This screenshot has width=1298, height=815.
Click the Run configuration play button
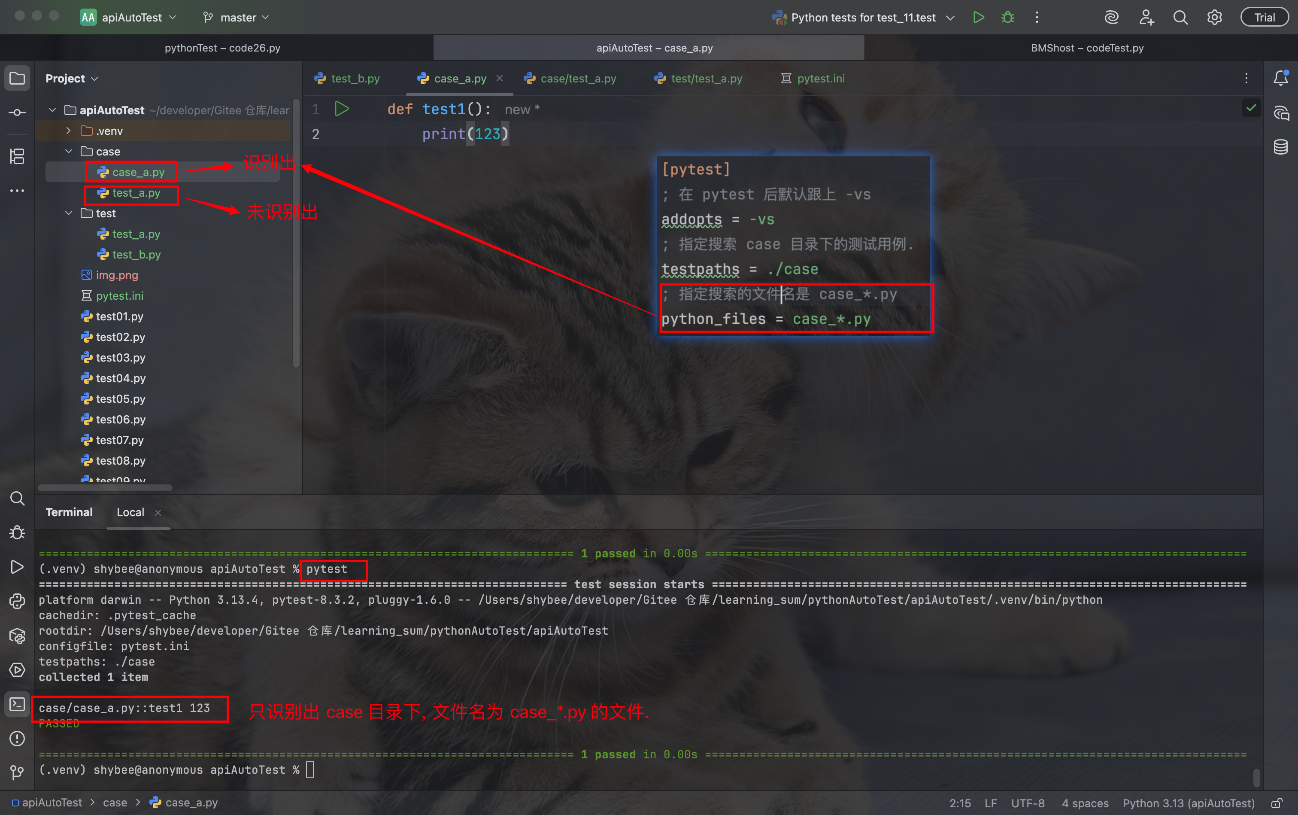(x=979, y=17)
